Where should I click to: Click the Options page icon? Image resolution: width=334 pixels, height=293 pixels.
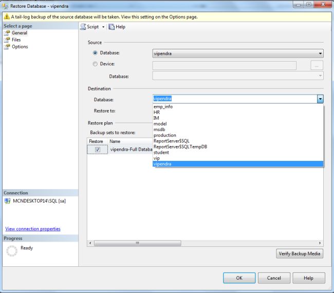(x=7, y=46)
